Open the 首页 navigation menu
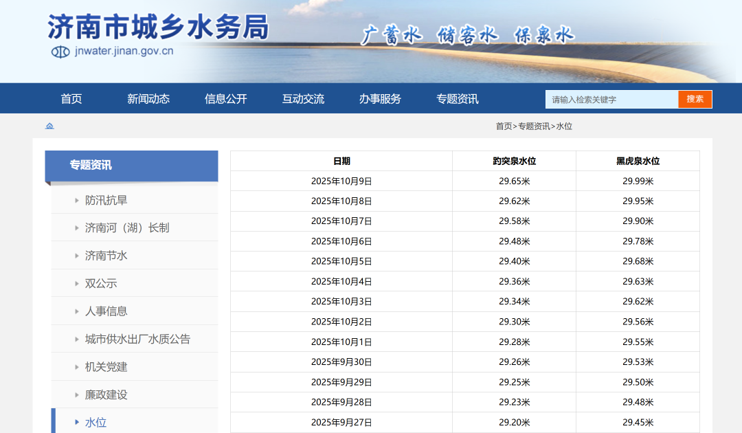Image resolution: width=742 pixels, height=433 pixels. [71, 99]
